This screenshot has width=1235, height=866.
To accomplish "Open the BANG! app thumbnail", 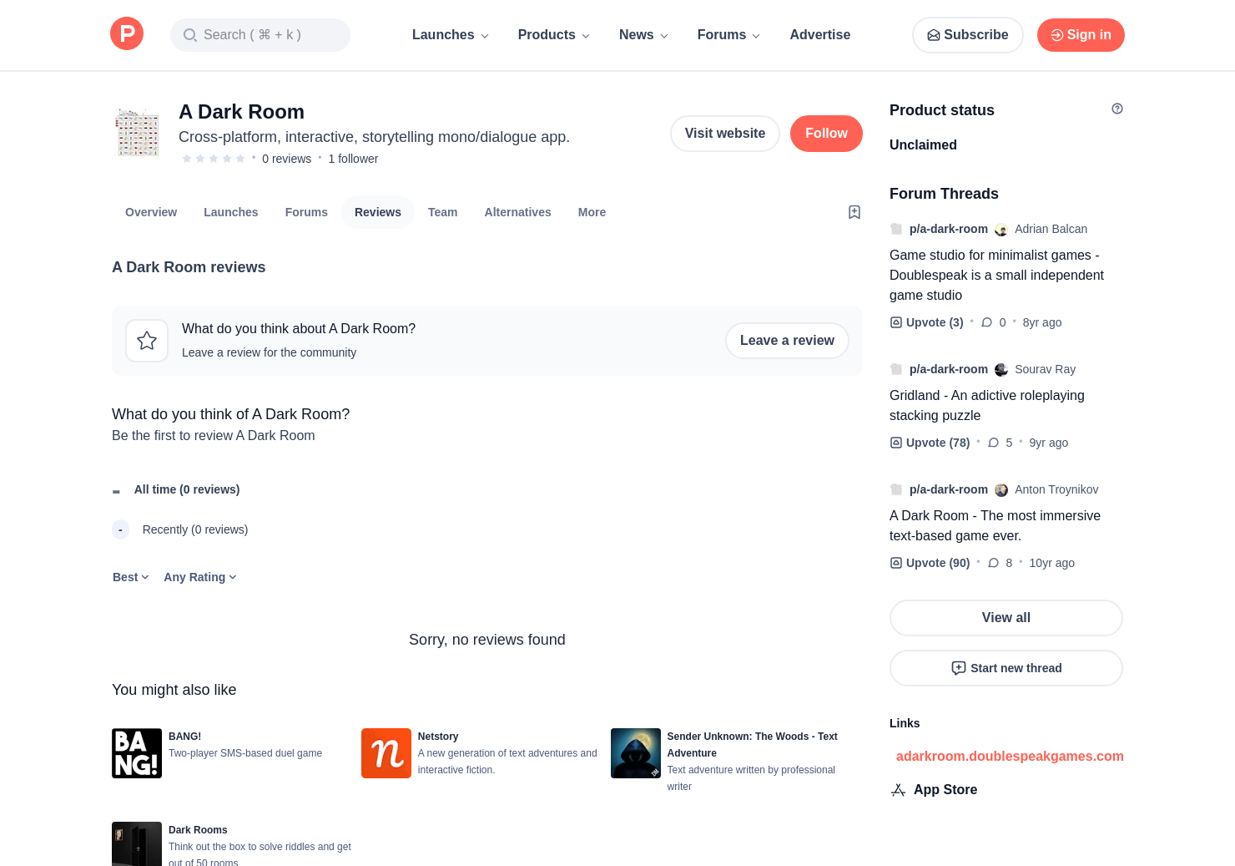I will click(137, 753).
